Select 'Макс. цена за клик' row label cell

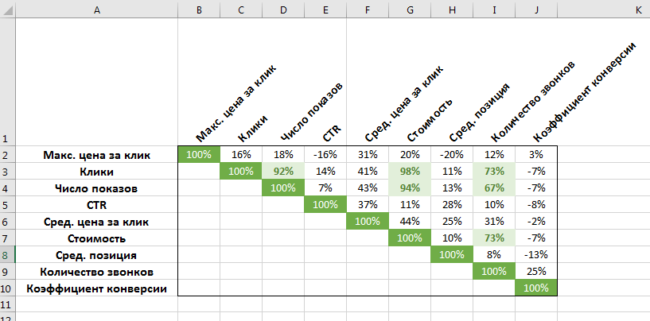point(96,154)
